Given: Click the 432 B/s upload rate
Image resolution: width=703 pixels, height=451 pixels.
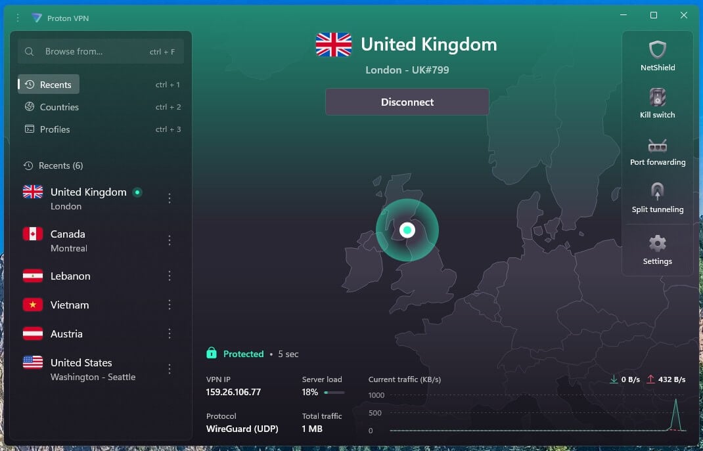Looking at the screenshot, I should click(x=671, y=379).
